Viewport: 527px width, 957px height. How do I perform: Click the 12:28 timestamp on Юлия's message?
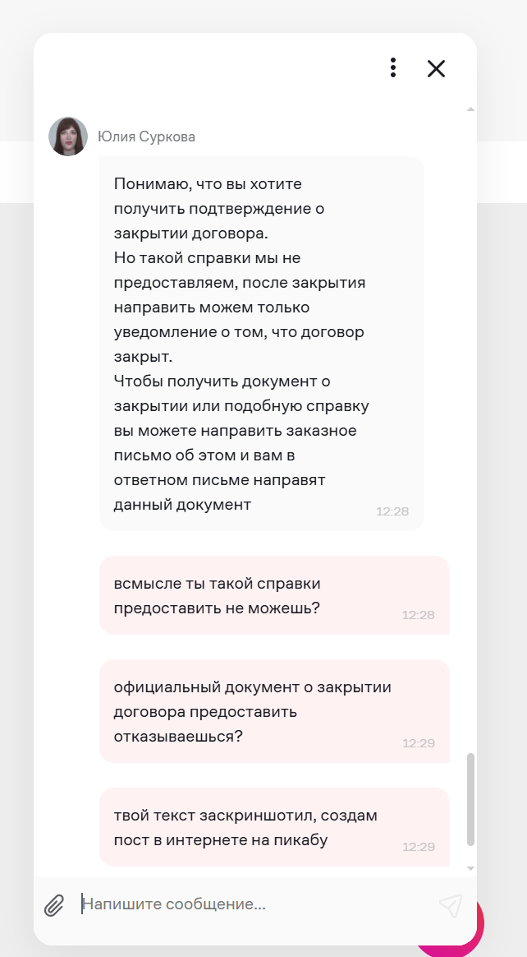(392, 511)
